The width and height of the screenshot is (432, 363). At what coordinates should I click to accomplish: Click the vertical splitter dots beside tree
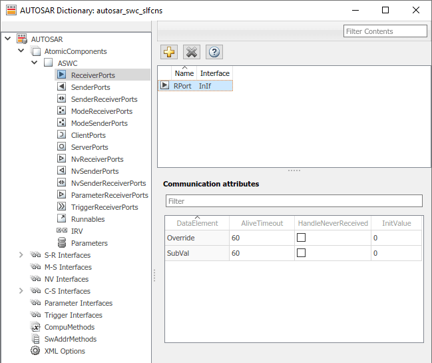(x=154, y=275)
